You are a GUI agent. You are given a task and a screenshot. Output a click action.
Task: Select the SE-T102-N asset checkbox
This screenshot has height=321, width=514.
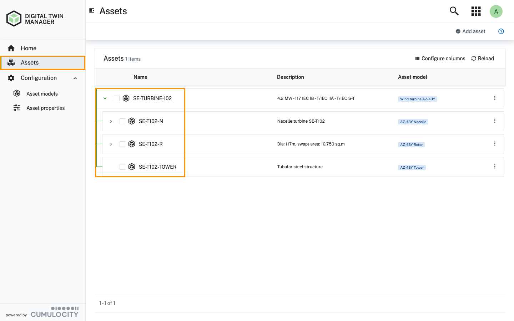pyautogui.click(x=122, y=121)
